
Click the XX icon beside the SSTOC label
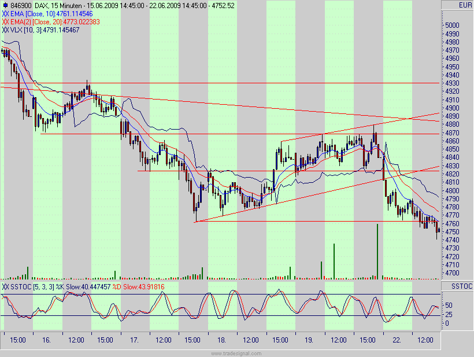(5, 287)
